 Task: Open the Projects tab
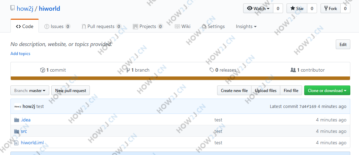coord(148,27)
